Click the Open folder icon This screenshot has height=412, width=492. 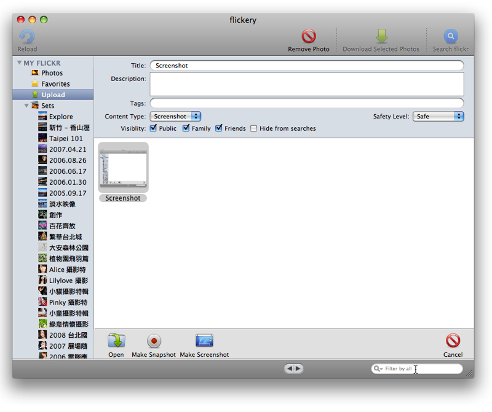click(116, 341)
